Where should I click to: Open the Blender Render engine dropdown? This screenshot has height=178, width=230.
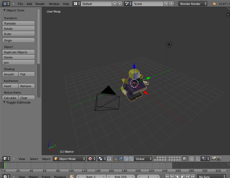[193, 4]
